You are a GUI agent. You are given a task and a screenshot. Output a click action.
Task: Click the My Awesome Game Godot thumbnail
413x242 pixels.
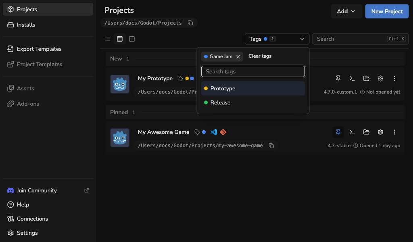click(x=120, y=138)
